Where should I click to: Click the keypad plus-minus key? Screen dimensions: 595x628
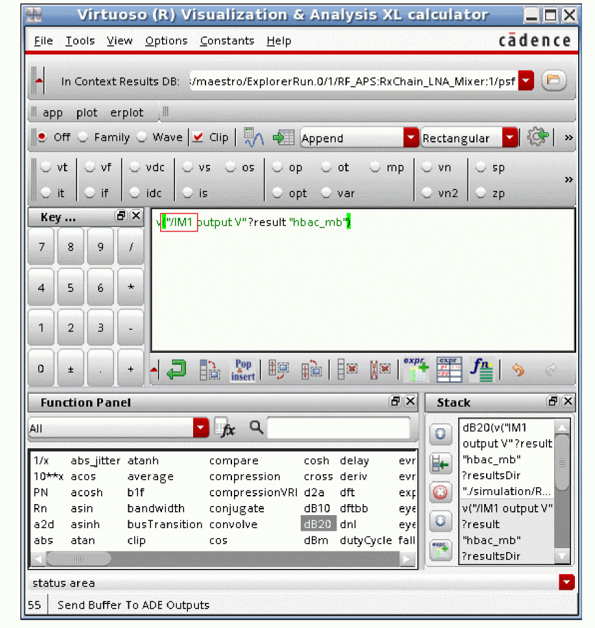point(71,369)
